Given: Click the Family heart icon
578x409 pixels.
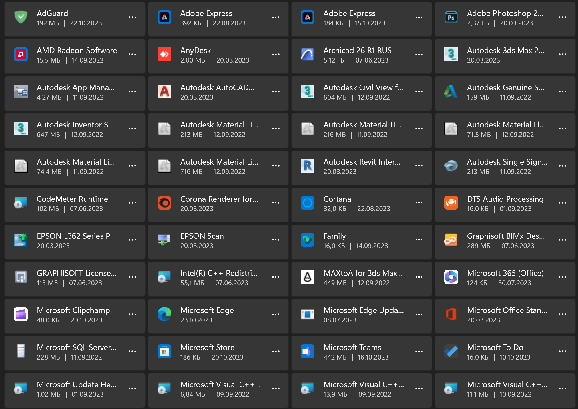Looking at the screenshot, I should click(x=308, y=240).
